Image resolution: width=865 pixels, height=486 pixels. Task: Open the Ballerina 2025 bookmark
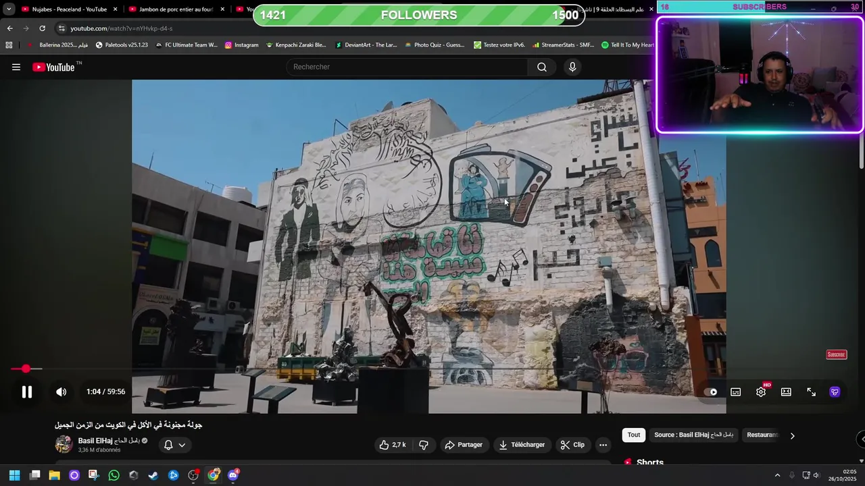[x=58, y=45]
